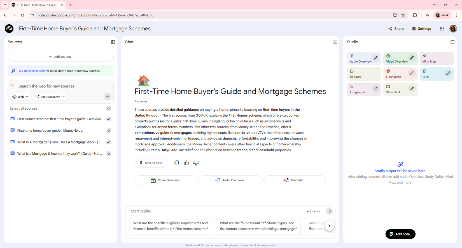The width and height of the screenshot is (462, 248).
Task: Click thumbs up on the summary
Action: (186, 163)
